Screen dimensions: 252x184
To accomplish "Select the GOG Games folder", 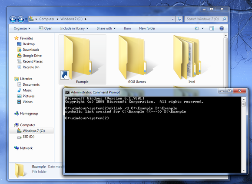I will pyautogui.click(x=137, y=60).
